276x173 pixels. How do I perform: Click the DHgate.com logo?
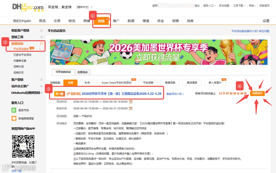coord(28,7)
